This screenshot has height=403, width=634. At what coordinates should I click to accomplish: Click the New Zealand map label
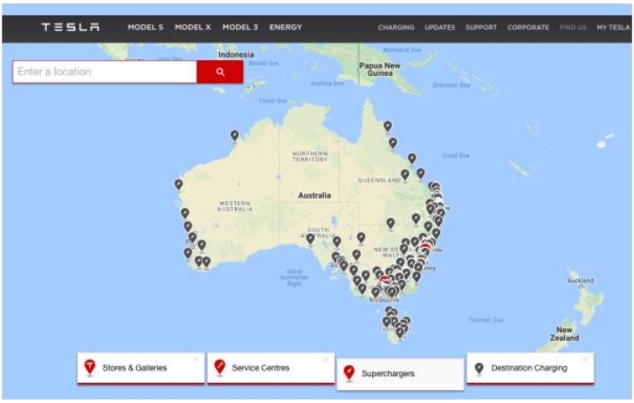click(564, 334)
